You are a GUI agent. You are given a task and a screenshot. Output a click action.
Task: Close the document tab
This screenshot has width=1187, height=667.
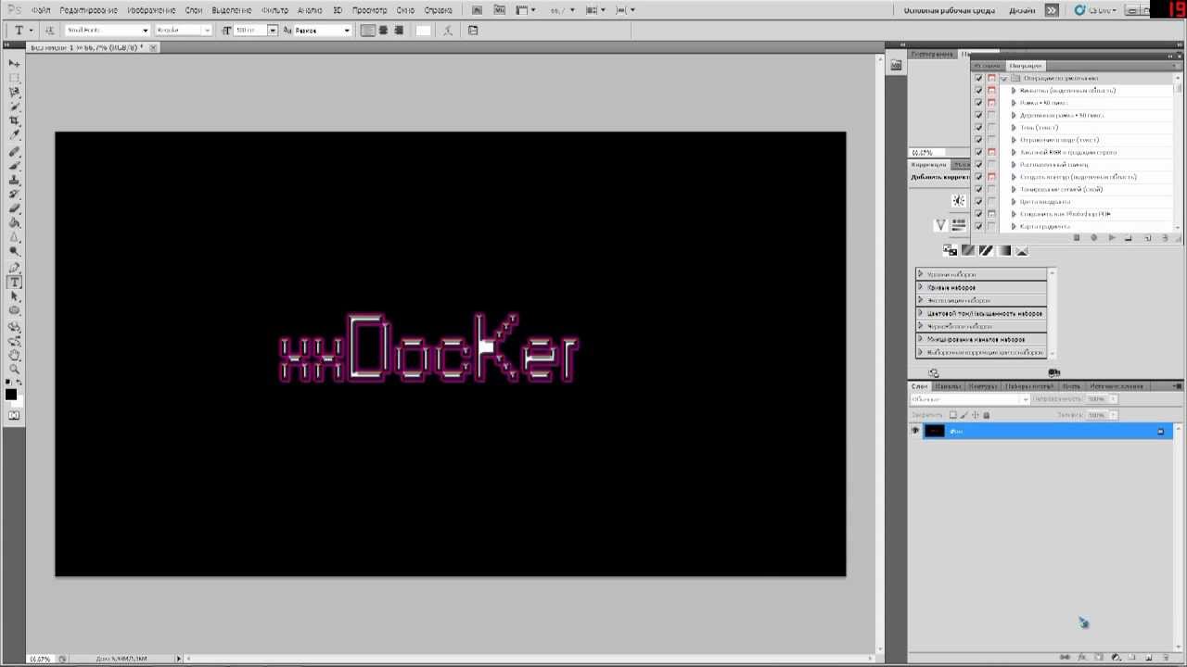(154, 47)
